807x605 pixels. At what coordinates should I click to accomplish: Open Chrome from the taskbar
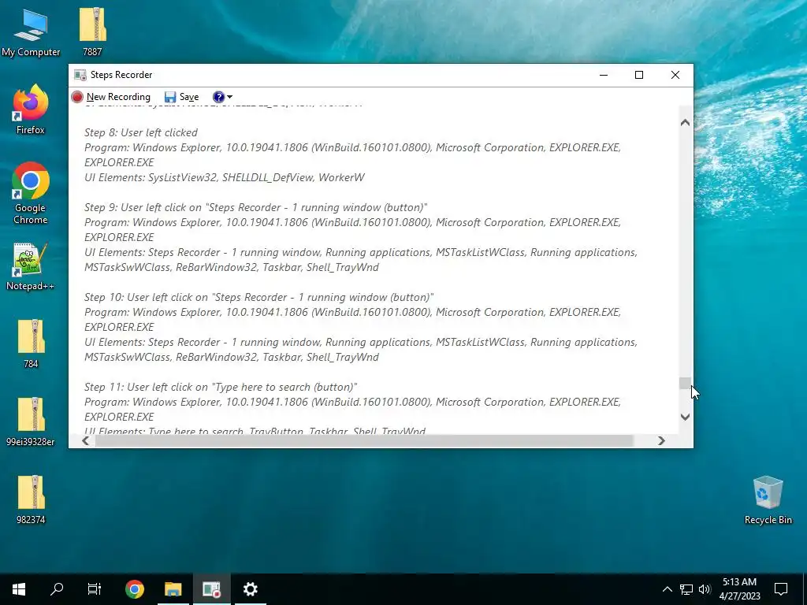click(x=134, y=589)
